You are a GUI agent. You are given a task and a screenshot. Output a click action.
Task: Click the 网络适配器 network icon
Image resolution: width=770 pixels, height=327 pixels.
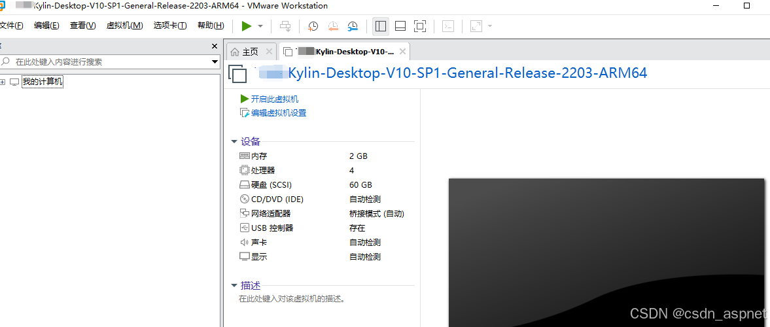pyautogui.click(x=245, y=214)
